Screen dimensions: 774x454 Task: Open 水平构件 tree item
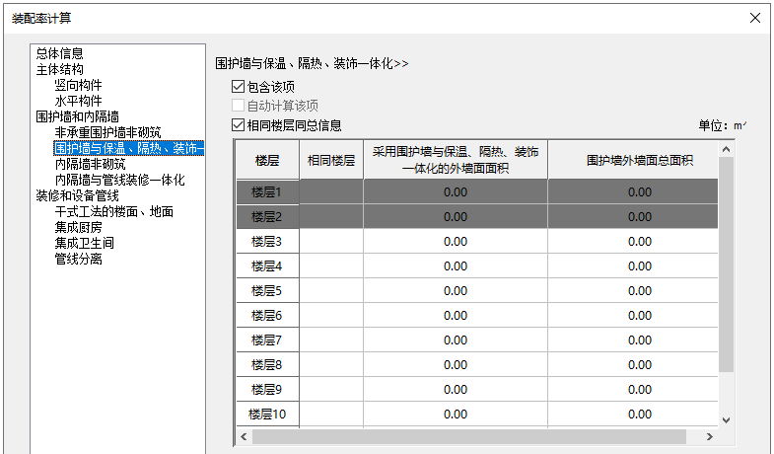tap(78, 102)
